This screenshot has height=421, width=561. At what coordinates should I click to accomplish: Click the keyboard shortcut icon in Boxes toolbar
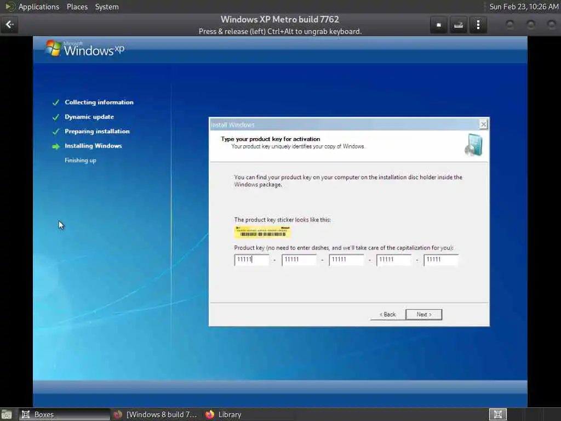tap(459, 25)
